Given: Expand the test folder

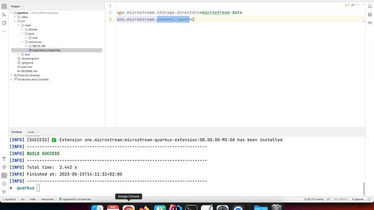Looking at the screenshot, I should pos(19,54).
